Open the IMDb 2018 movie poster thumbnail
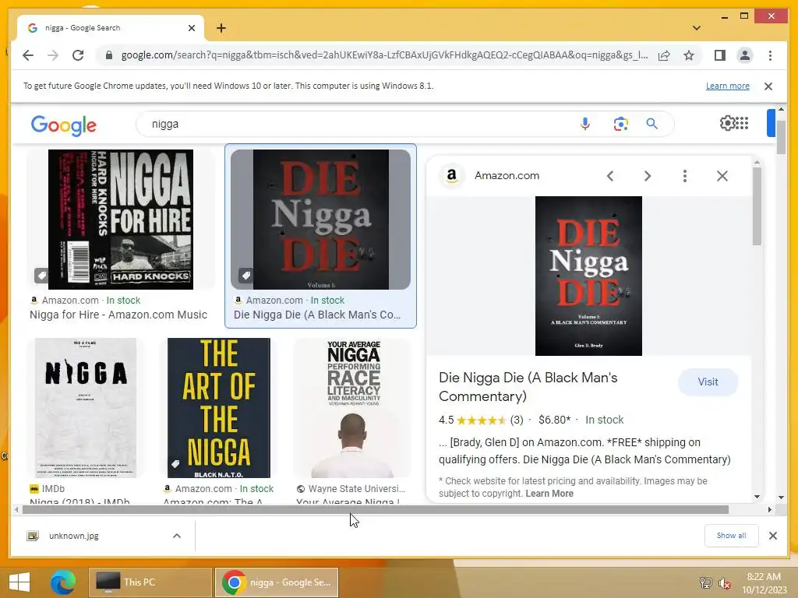 [86, 408]
